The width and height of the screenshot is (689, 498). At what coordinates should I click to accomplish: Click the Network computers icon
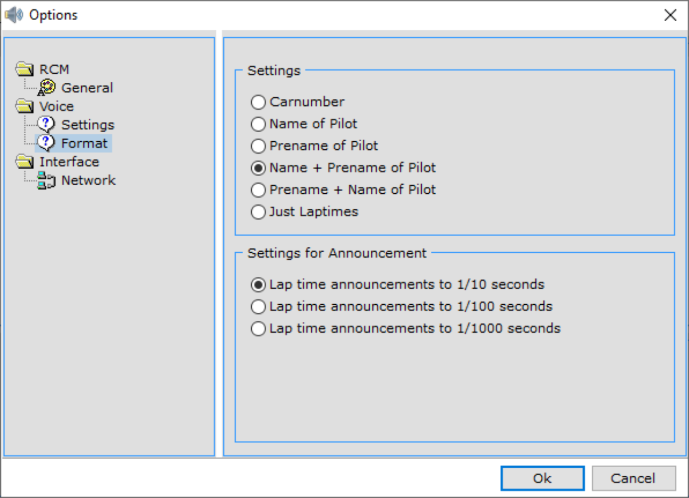coord(46,180)
